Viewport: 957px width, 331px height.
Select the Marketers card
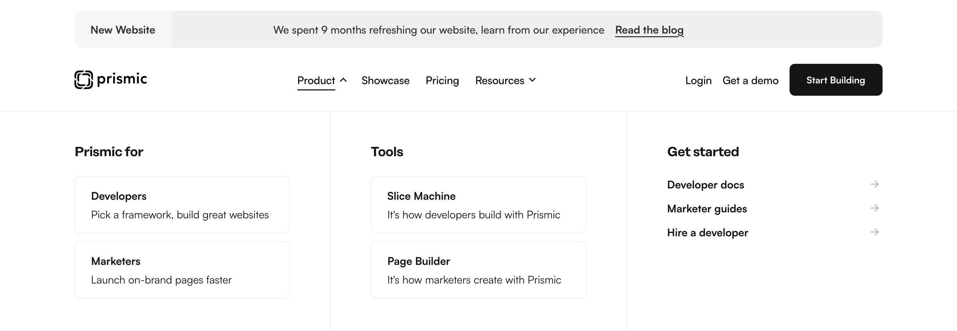click(182, 270)
